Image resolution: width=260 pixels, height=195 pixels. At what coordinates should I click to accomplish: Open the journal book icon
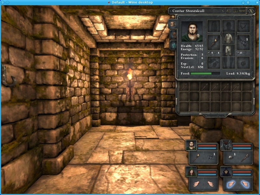(235, 11)
